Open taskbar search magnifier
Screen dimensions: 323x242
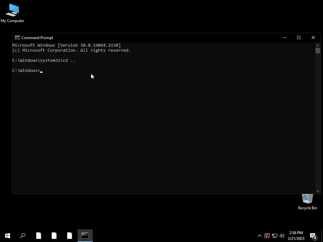click(x=23, y=236)
